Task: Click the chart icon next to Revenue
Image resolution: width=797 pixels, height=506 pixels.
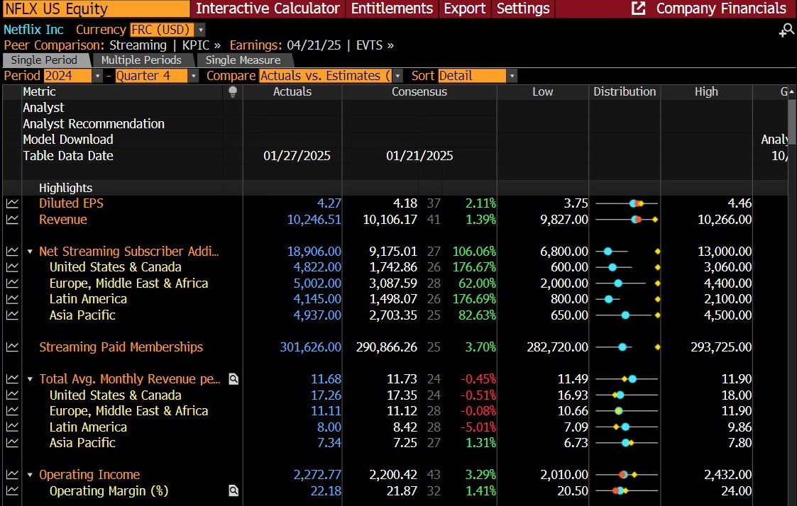Action: pos(11,220)
